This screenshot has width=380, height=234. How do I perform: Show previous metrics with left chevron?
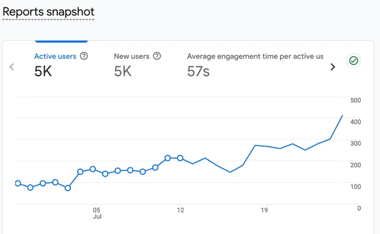[x=12, y=67]
